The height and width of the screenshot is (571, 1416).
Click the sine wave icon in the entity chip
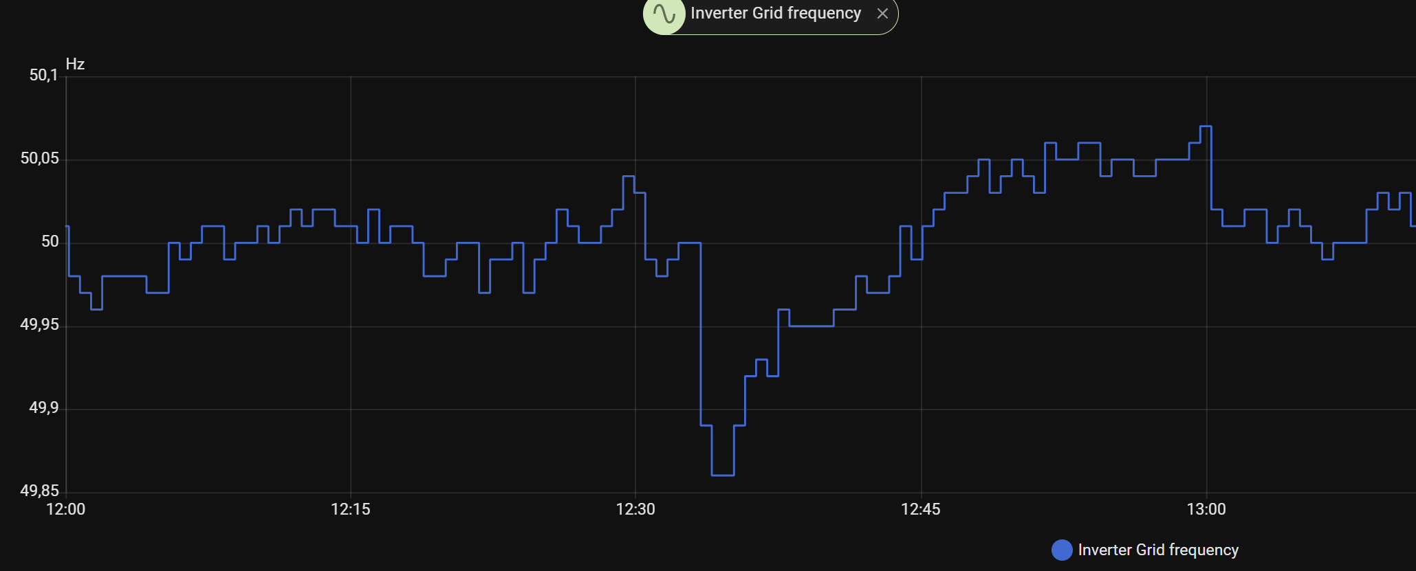[x=664, y=14]
